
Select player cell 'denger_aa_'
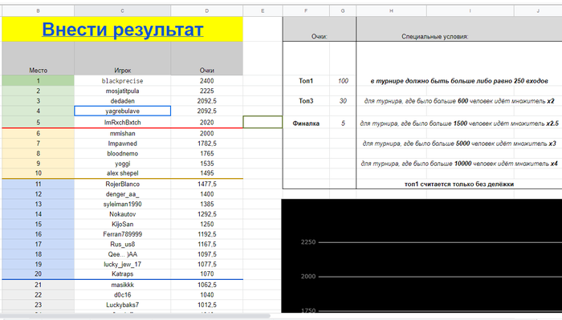[122, 194]
